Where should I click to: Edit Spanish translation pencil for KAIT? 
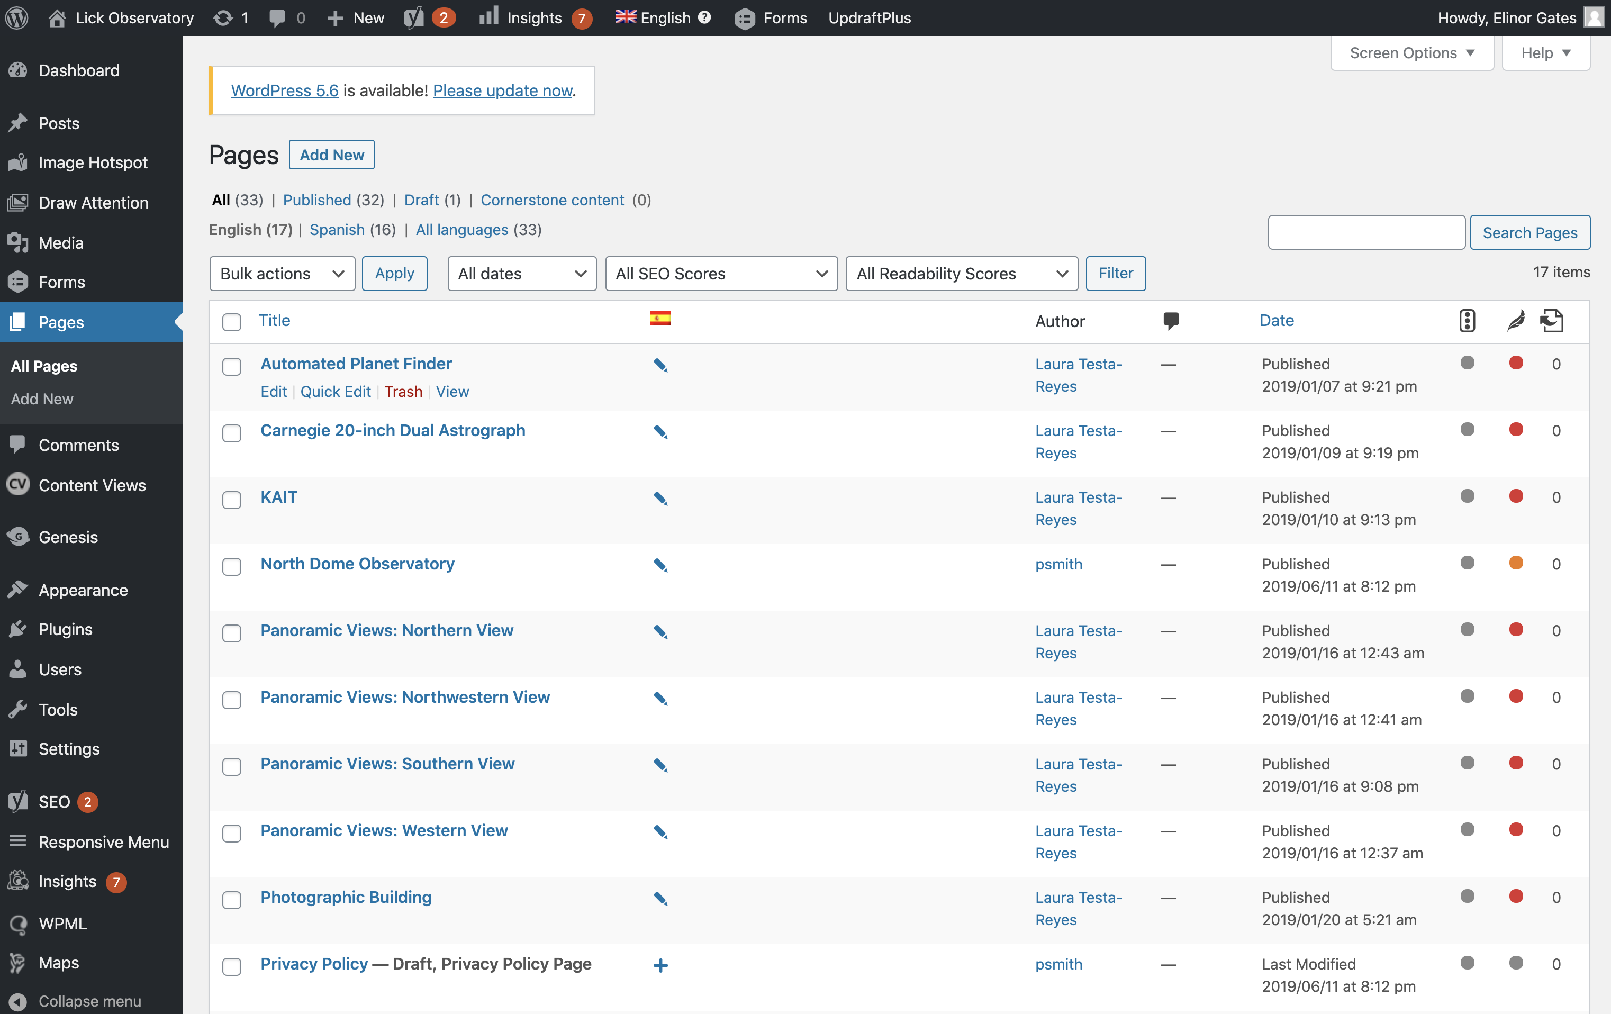tap(661, 499)
